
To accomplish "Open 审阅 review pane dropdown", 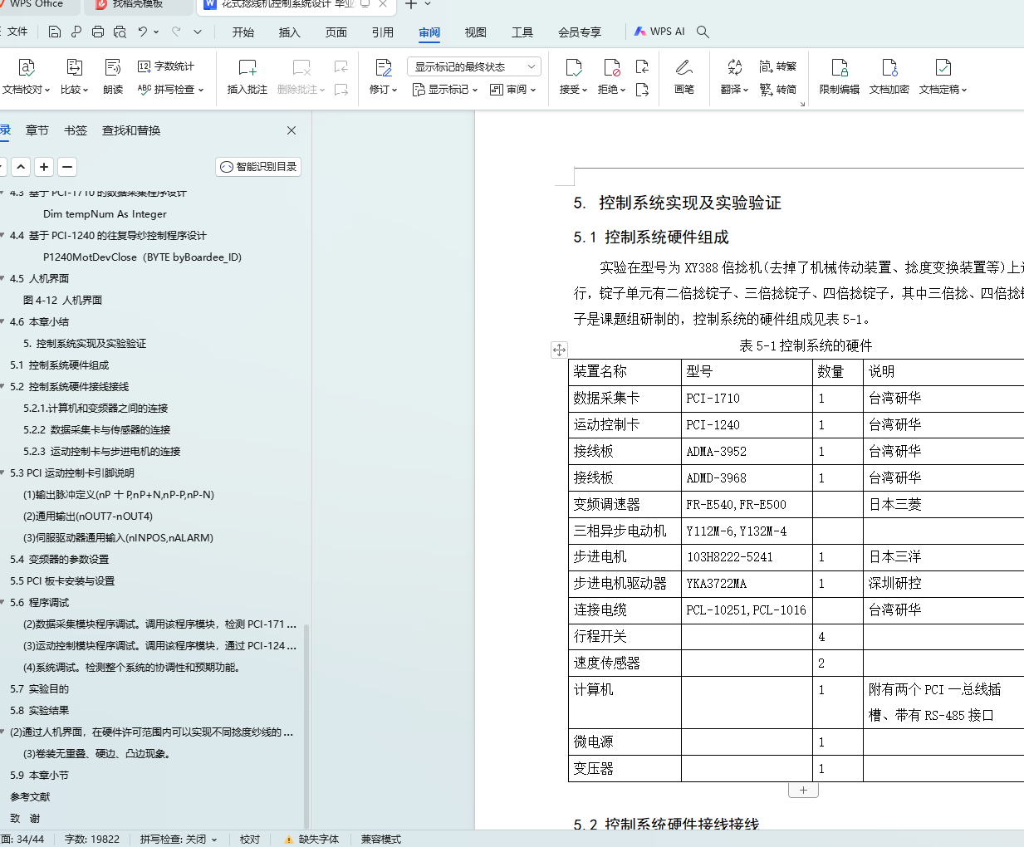I will pyautogui.click(x=513, y=90).
